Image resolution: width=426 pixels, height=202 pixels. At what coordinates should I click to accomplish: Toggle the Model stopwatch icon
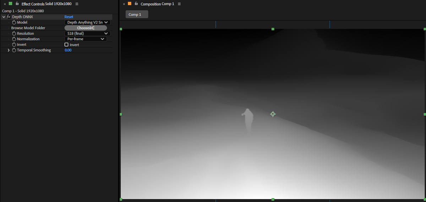coord(14,22)
